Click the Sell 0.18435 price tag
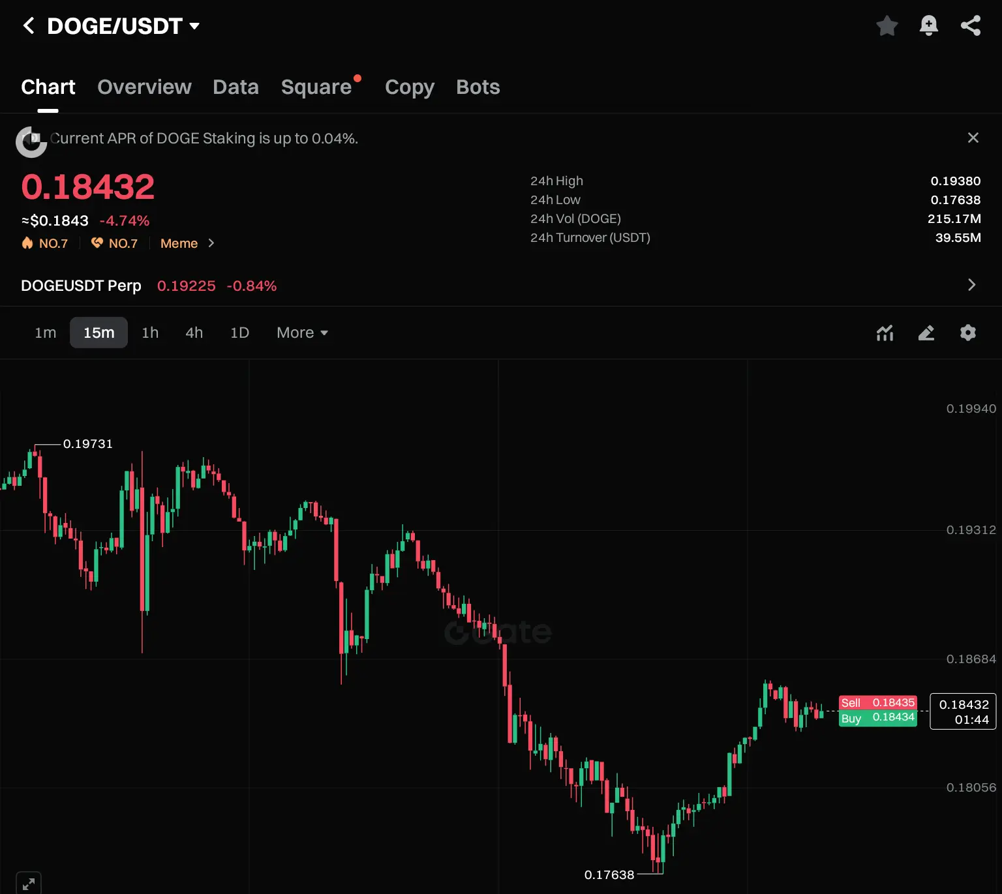Image resolution: width=1002 pixels, height=894 pixels. point(878,702)
